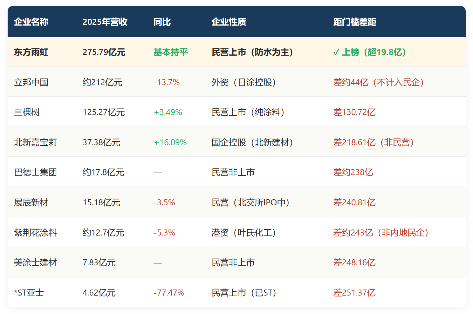
Task: Click the 同比 column header
Action: point(162,22)
